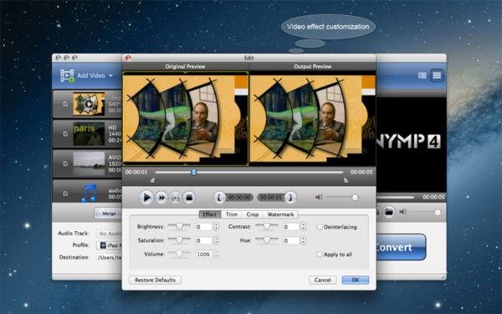Play the video in the Edit dialog
Screen dimensions: 502x314
pyautogui.click(x=146, y=198)
